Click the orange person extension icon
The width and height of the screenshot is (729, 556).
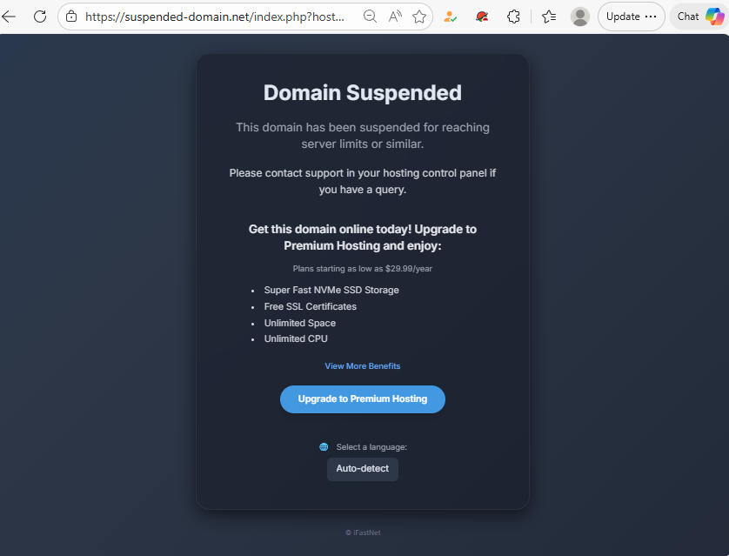click(451, 17)
